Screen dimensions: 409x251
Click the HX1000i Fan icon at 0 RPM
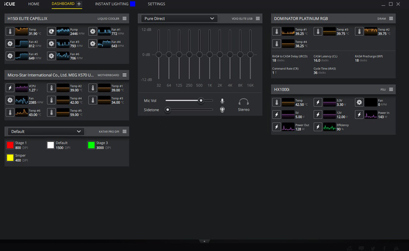tap(359, 102)
